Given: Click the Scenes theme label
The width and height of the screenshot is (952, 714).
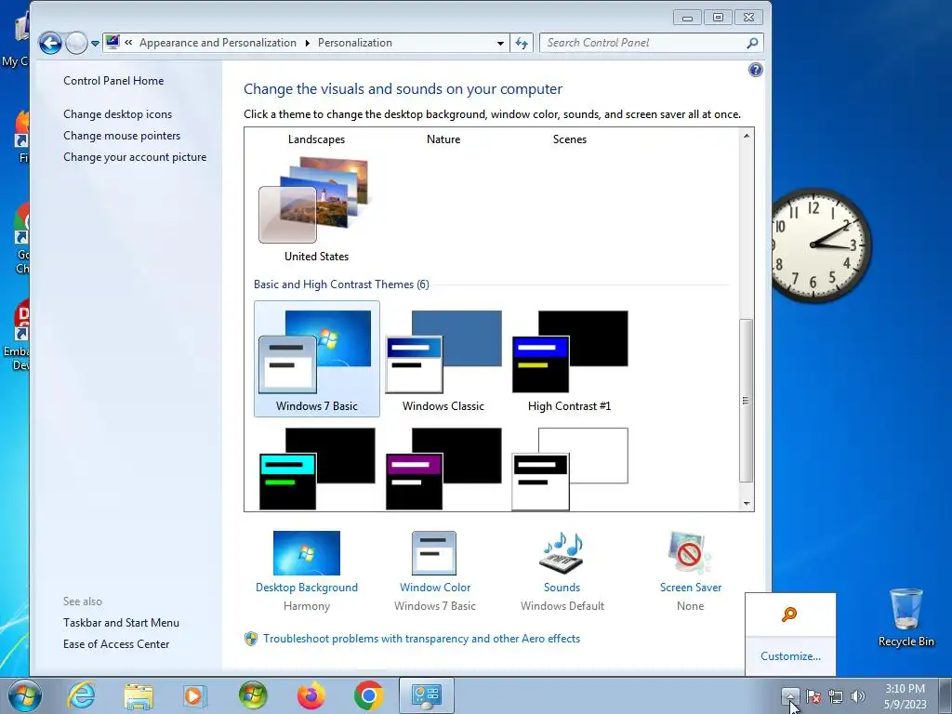Looking at the screenshot, I should coord(570,139).
